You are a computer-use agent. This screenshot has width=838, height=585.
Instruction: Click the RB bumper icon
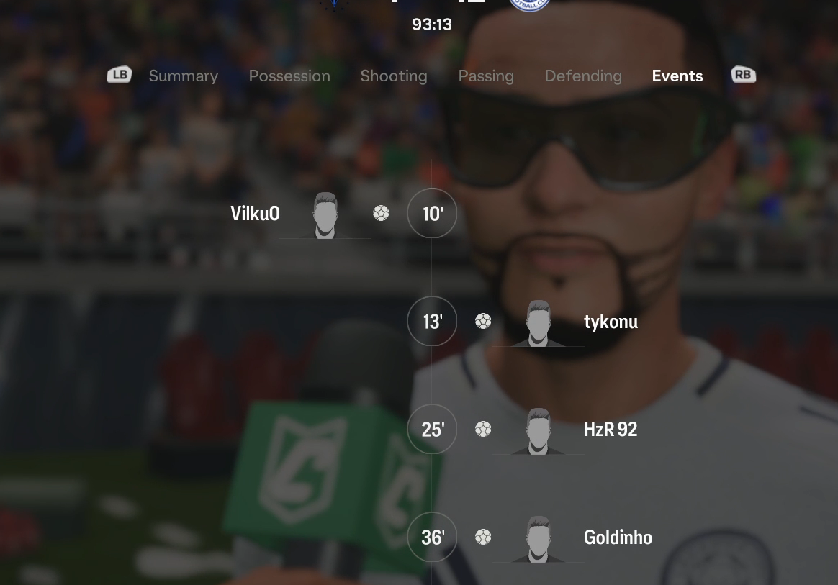point(744,75)
